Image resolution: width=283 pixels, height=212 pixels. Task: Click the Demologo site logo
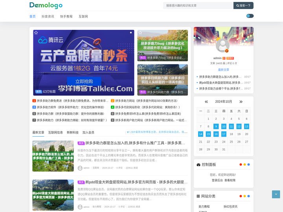[x=46, y=5]
